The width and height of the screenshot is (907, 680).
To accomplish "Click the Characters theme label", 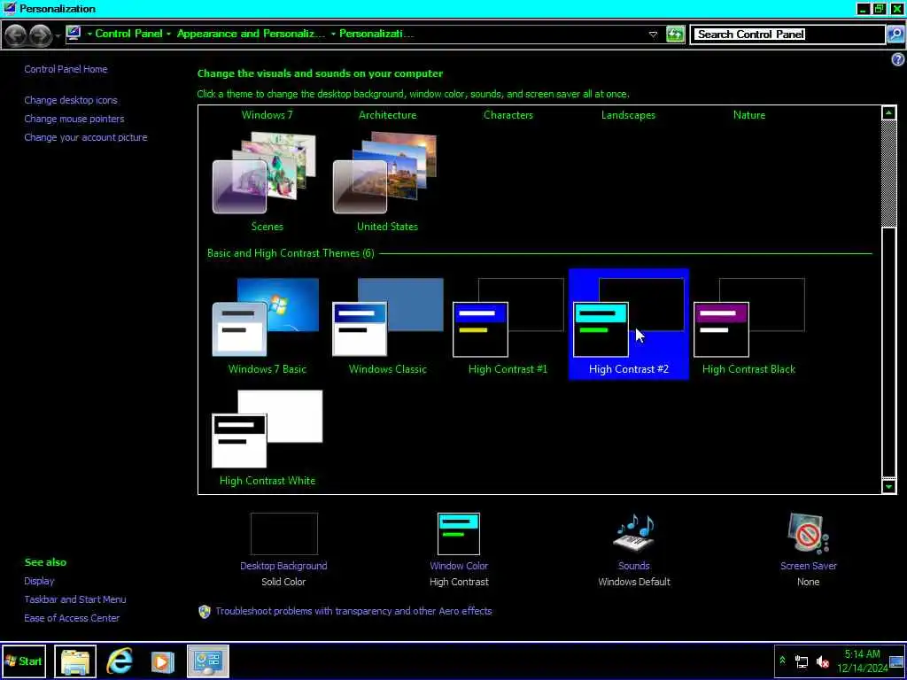I will 508,114.
